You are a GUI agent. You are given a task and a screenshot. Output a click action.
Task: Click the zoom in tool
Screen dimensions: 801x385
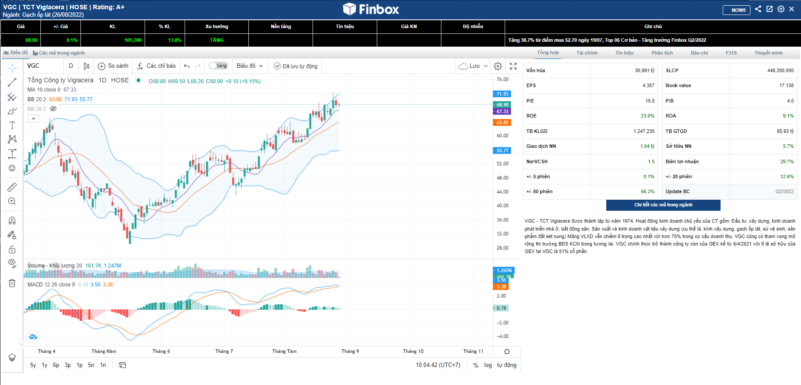pyautogui.click(x=12, y=202)
